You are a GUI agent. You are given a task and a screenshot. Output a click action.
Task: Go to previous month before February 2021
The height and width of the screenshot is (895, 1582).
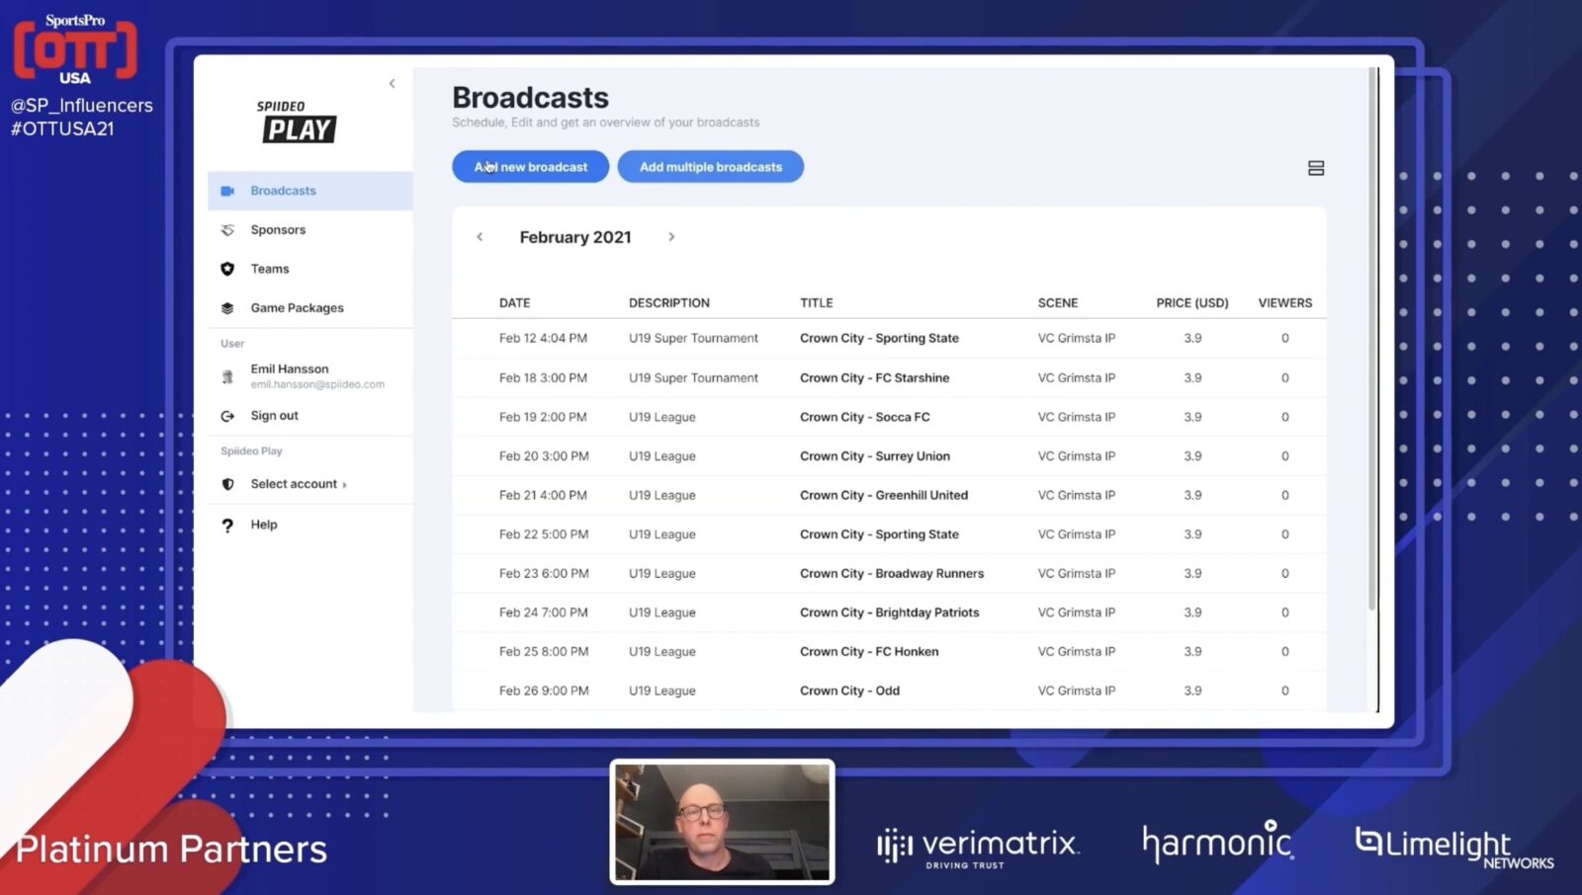pos(480,237)
